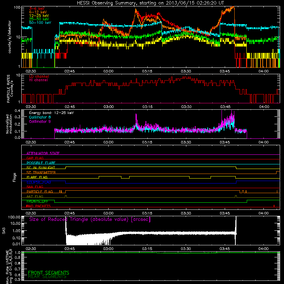Click the '100' y-axis tick of count-rate panel
Viewport: 284px width, 284px height.
pos(17,7)
